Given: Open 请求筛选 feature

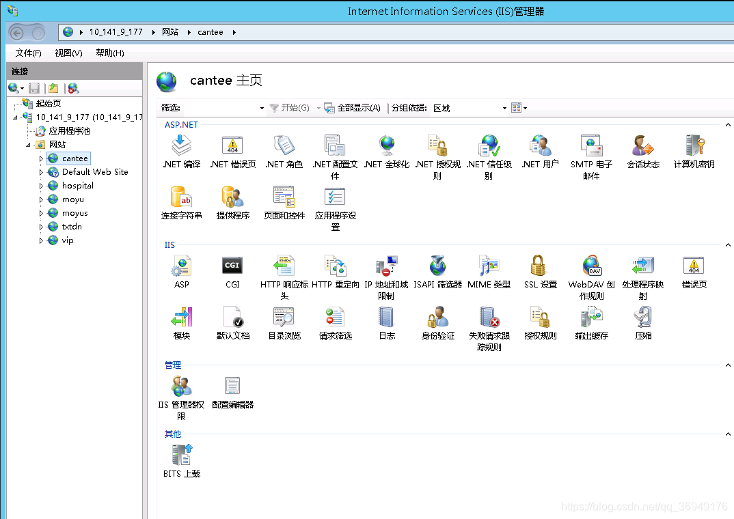Looking at the screenshot, I should [335, 322].
